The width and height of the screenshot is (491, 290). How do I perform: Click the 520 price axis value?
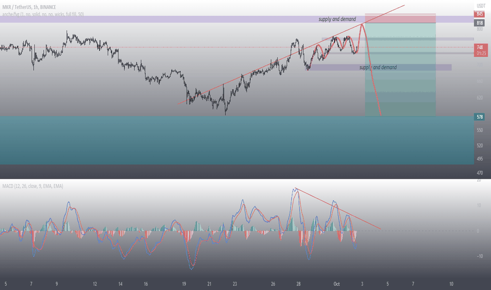point(480,146)
